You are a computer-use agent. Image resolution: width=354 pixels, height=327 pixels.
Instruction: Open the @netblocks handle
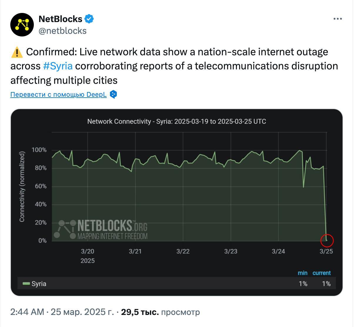tap(63, 31)
